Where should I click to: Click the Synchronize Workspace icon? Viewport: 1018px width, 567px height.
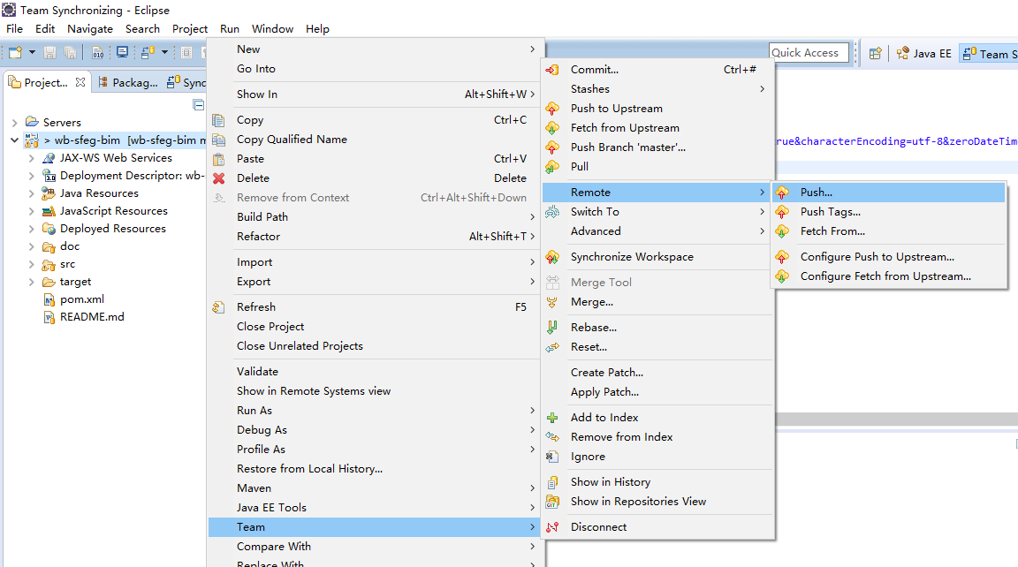[x=552, y=257]
